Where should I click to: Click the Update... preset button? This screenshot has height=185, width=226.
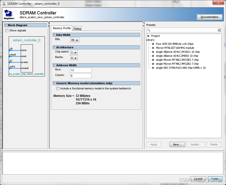pyautogui.click(x=196, y=144)
